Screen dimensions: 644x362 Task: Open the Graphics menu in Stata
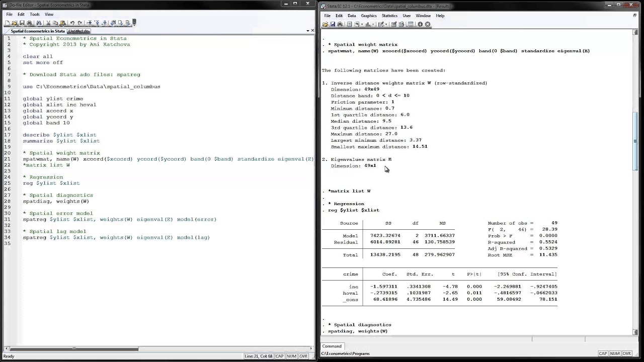[369, 16]
